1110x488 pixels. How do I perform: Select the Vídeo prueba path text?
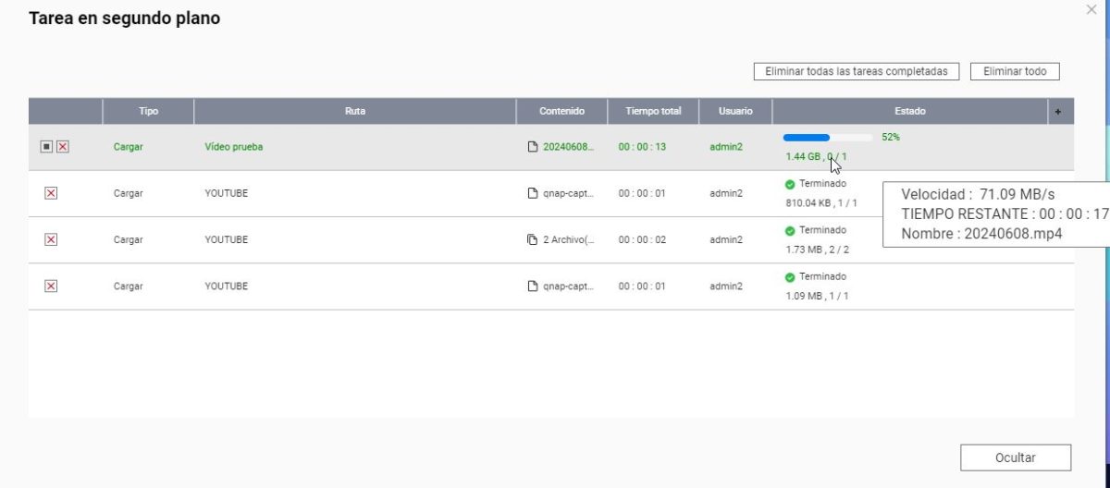(233, 147)
